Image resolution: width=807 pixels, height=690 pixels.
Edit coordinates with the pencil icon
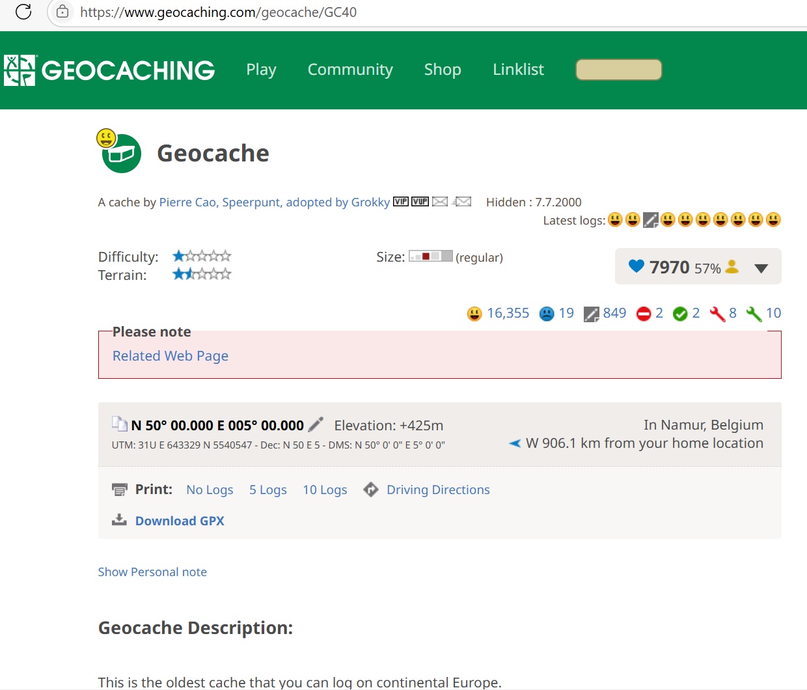coord(316,425)
